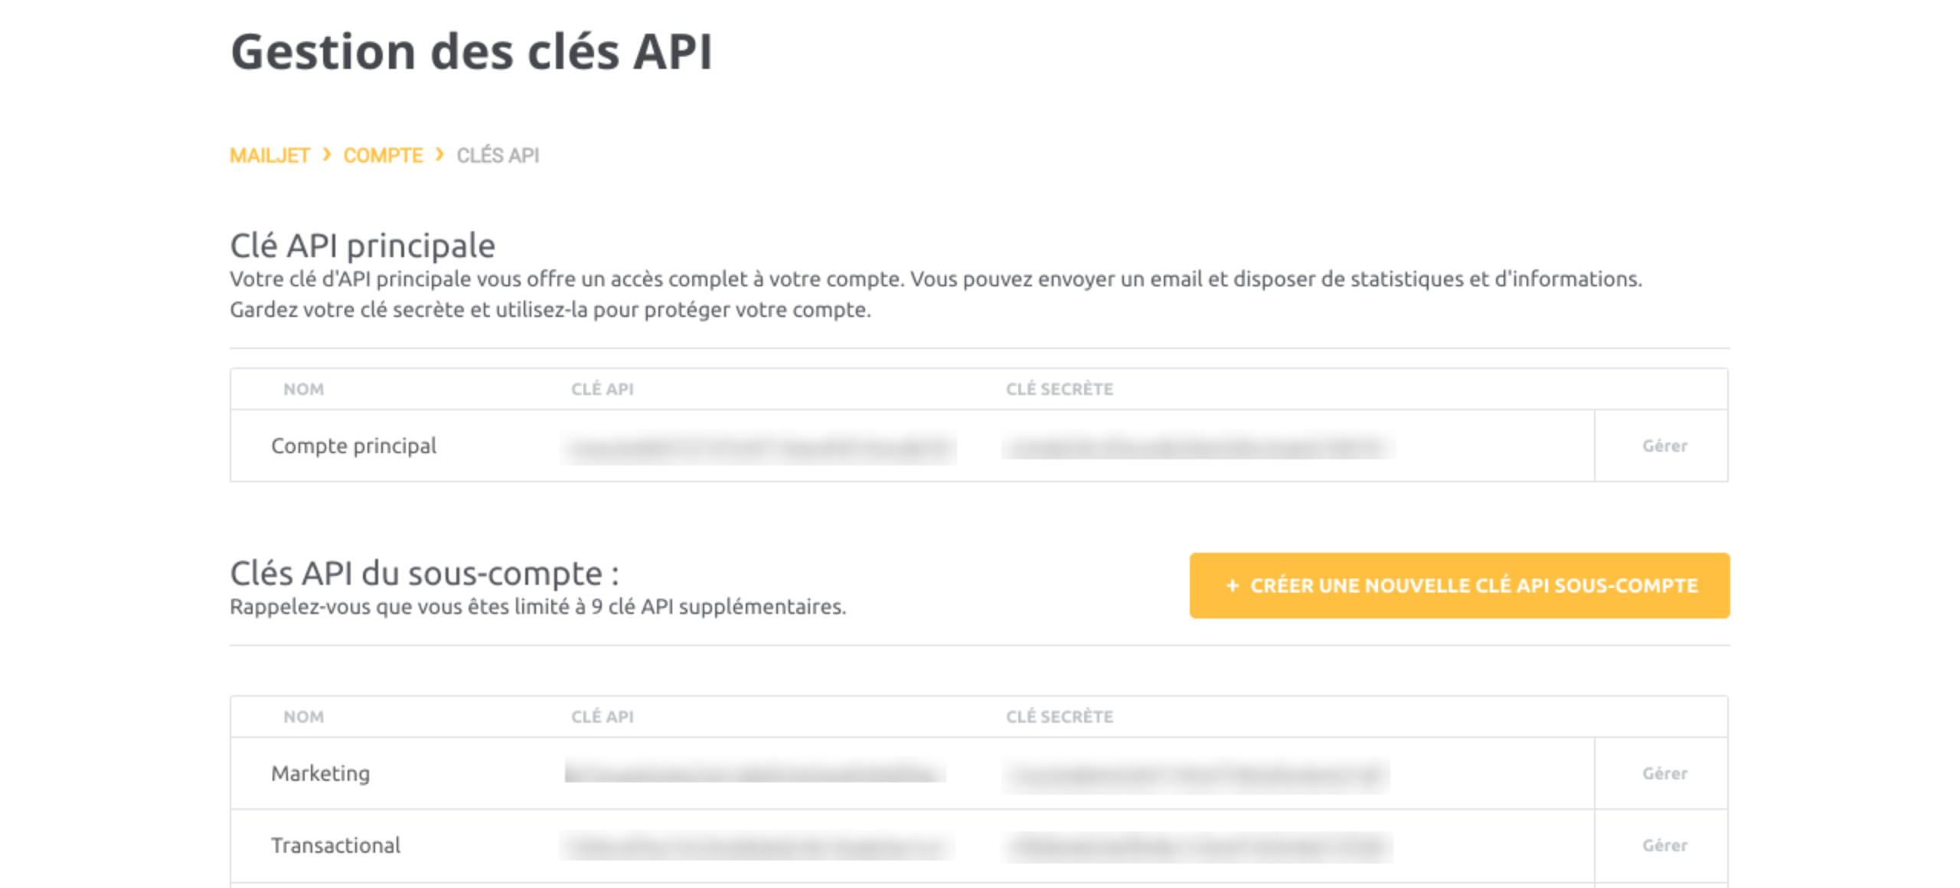Click the Compte principal row name

[354, 446]
